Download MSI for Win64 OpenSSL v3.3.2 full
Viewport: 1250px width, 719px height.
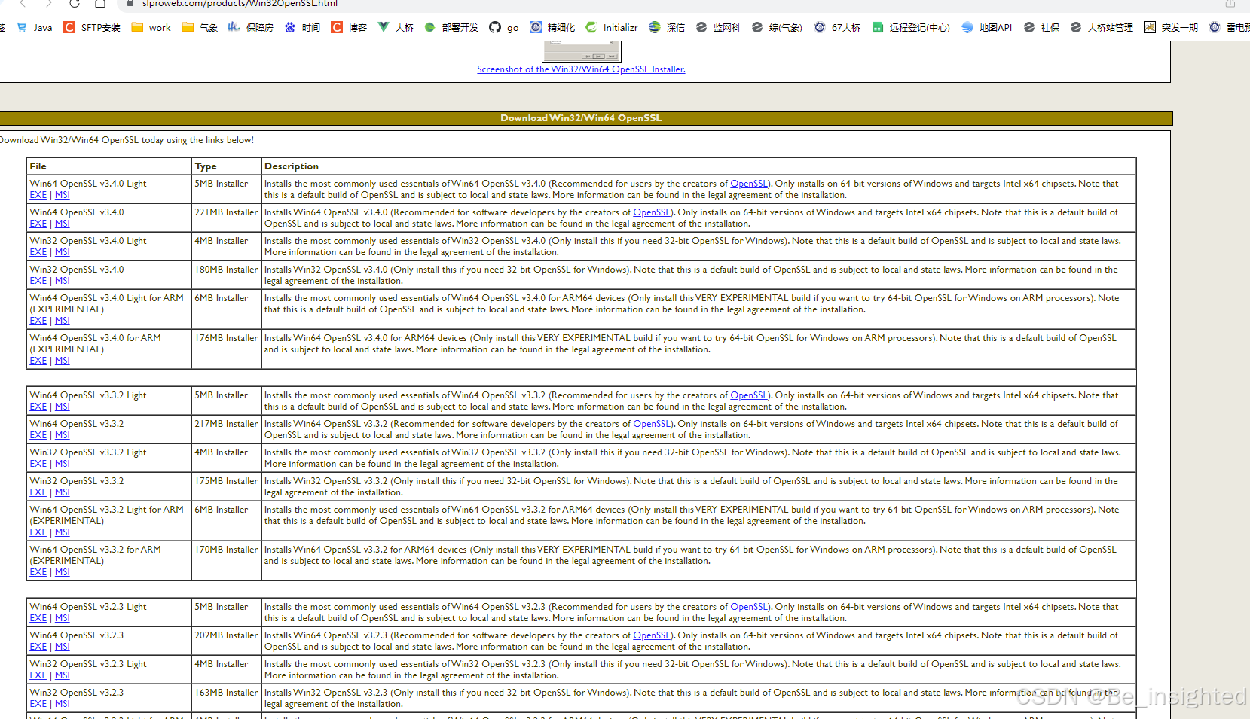click(63, 435)
